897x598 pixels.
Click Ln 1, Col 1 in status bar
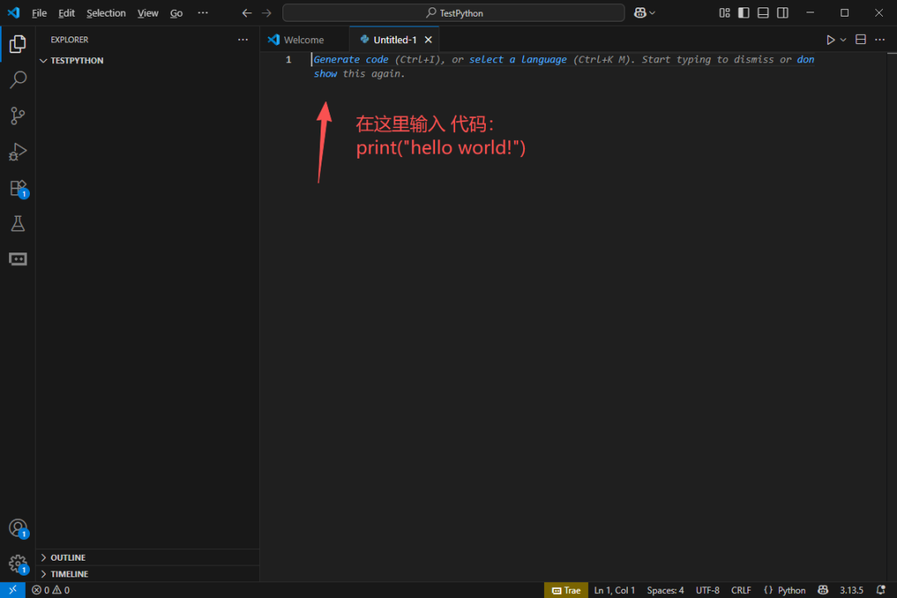tap(615, 590)
